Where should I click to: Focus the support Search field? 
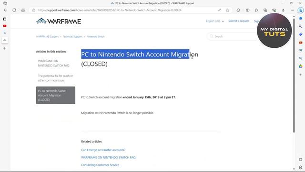point(233,36)
